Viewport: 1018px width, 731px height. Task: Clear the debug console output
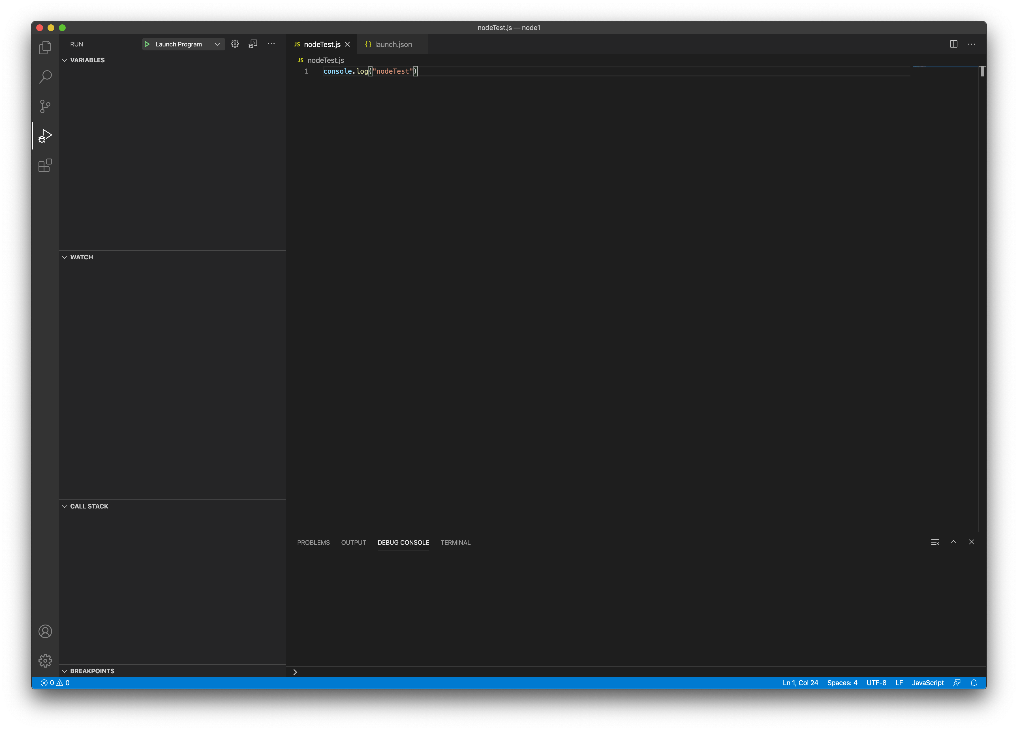pos(935,542)
